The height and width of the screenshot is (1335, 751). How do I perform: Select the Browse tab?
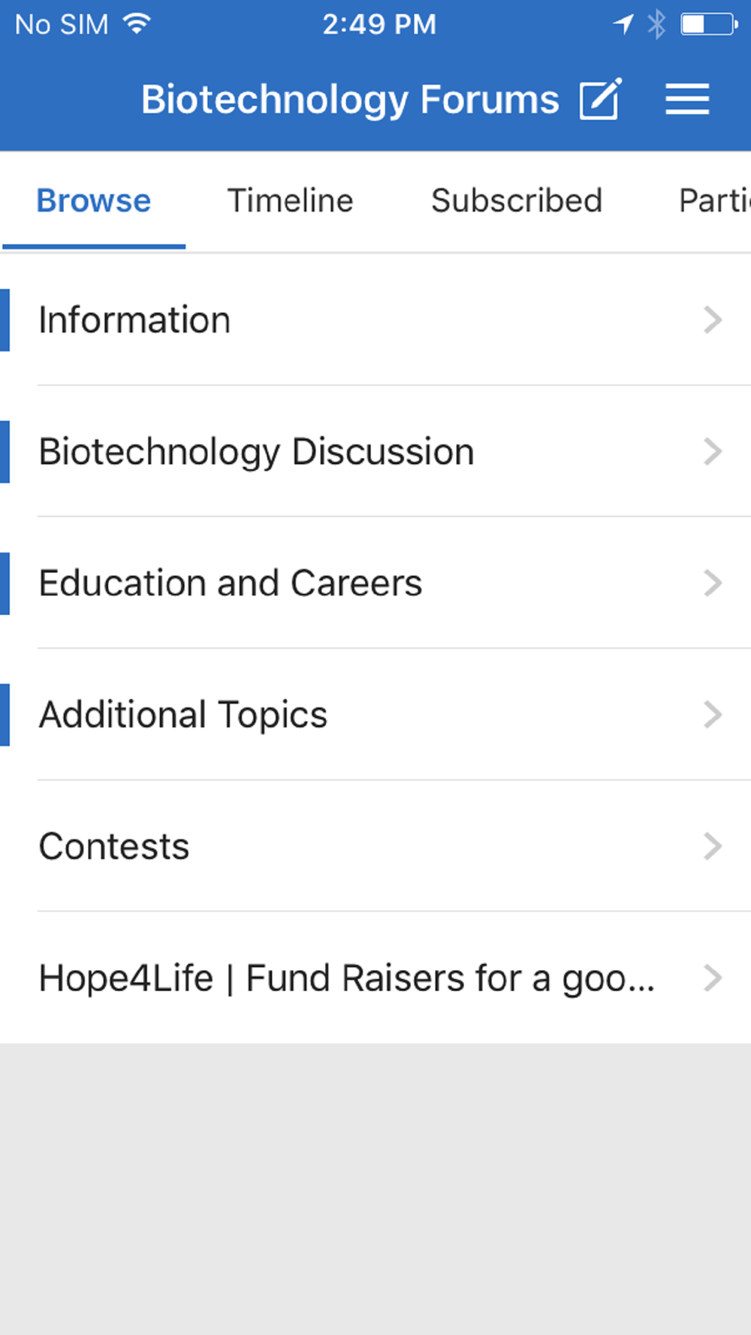click(94, 200)
